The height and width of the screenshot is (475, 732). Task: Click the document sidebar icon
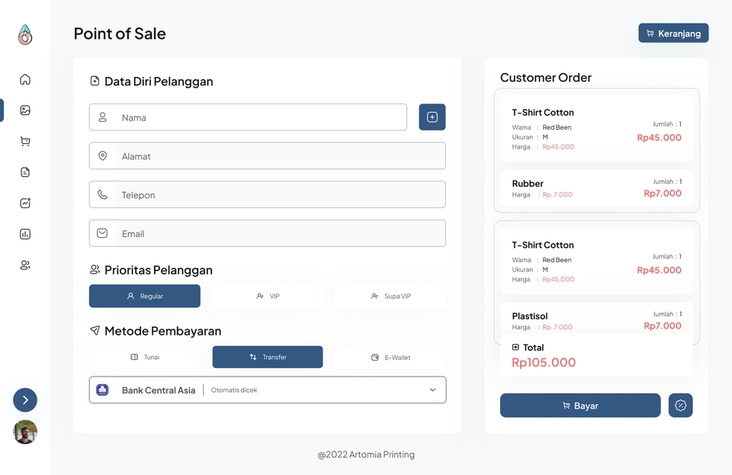pos(25,172)
